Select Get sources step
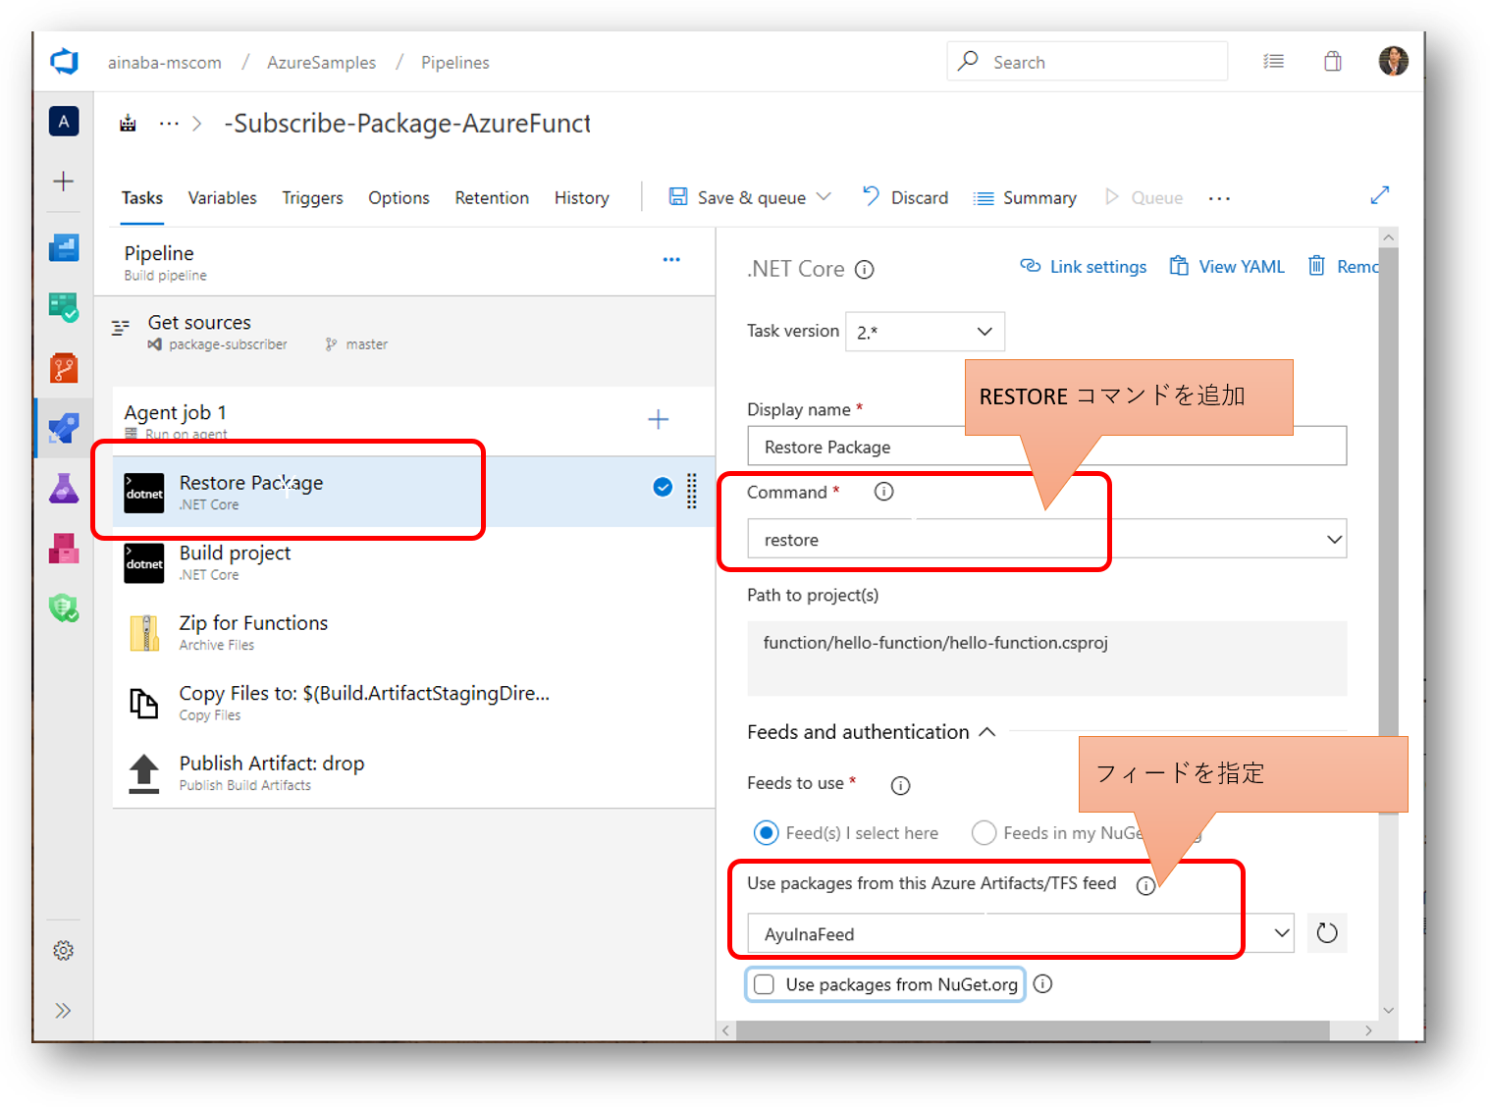 click(x=404, y=332)
